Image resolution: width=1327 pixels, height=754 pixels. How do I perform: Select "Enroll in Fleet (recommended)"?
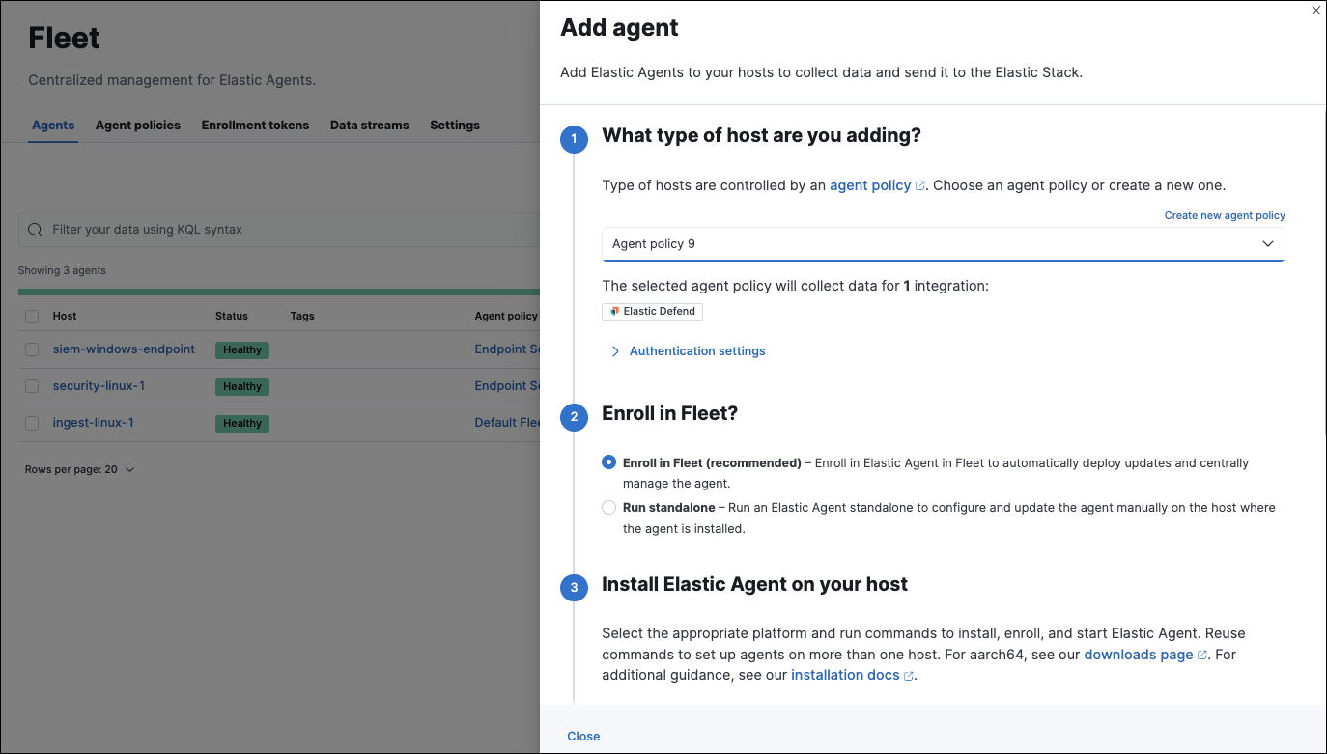point(608,461)
